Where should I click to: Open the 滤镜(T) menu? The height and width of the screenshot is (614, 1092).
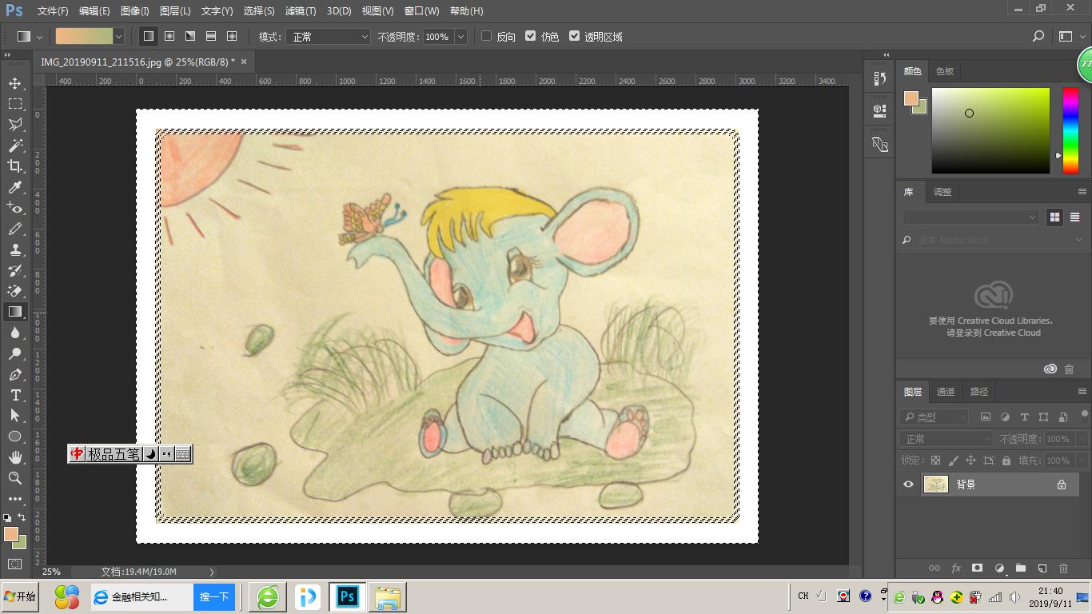(x=301, y=11)
